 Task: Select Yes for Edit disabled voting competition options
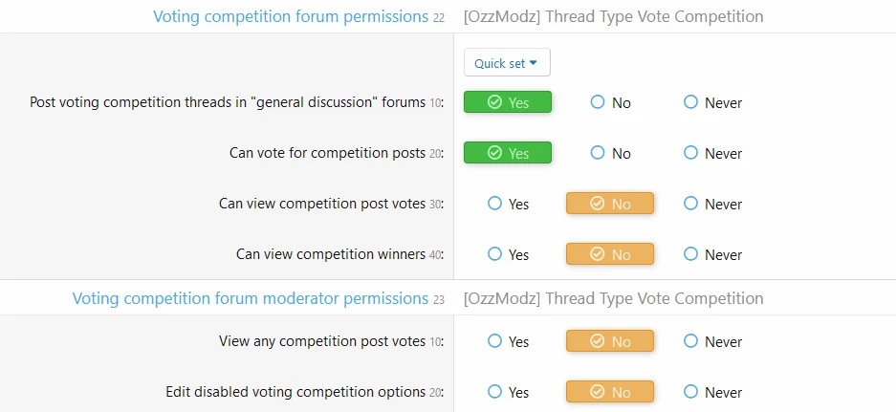coord(508,392)
